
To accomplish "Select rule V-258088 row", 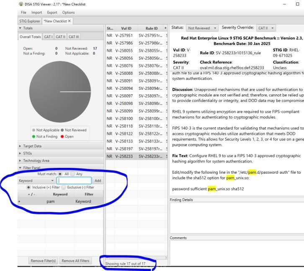I will click(137, 73).
